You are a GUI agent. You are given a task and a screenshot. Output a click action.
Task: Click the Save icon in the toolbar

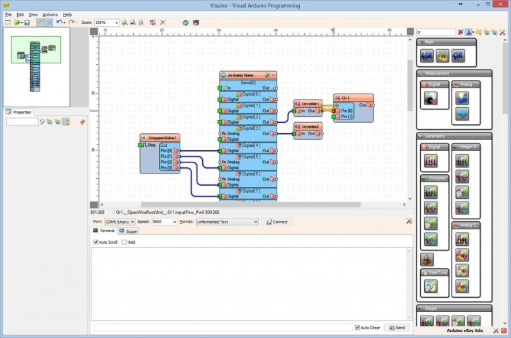point(27,23)
